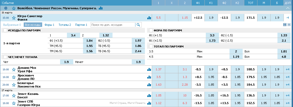Open statistics for Зенит СПб vs Газпром-Югра
The image size is (293, 107).
[x=149, y=103]
